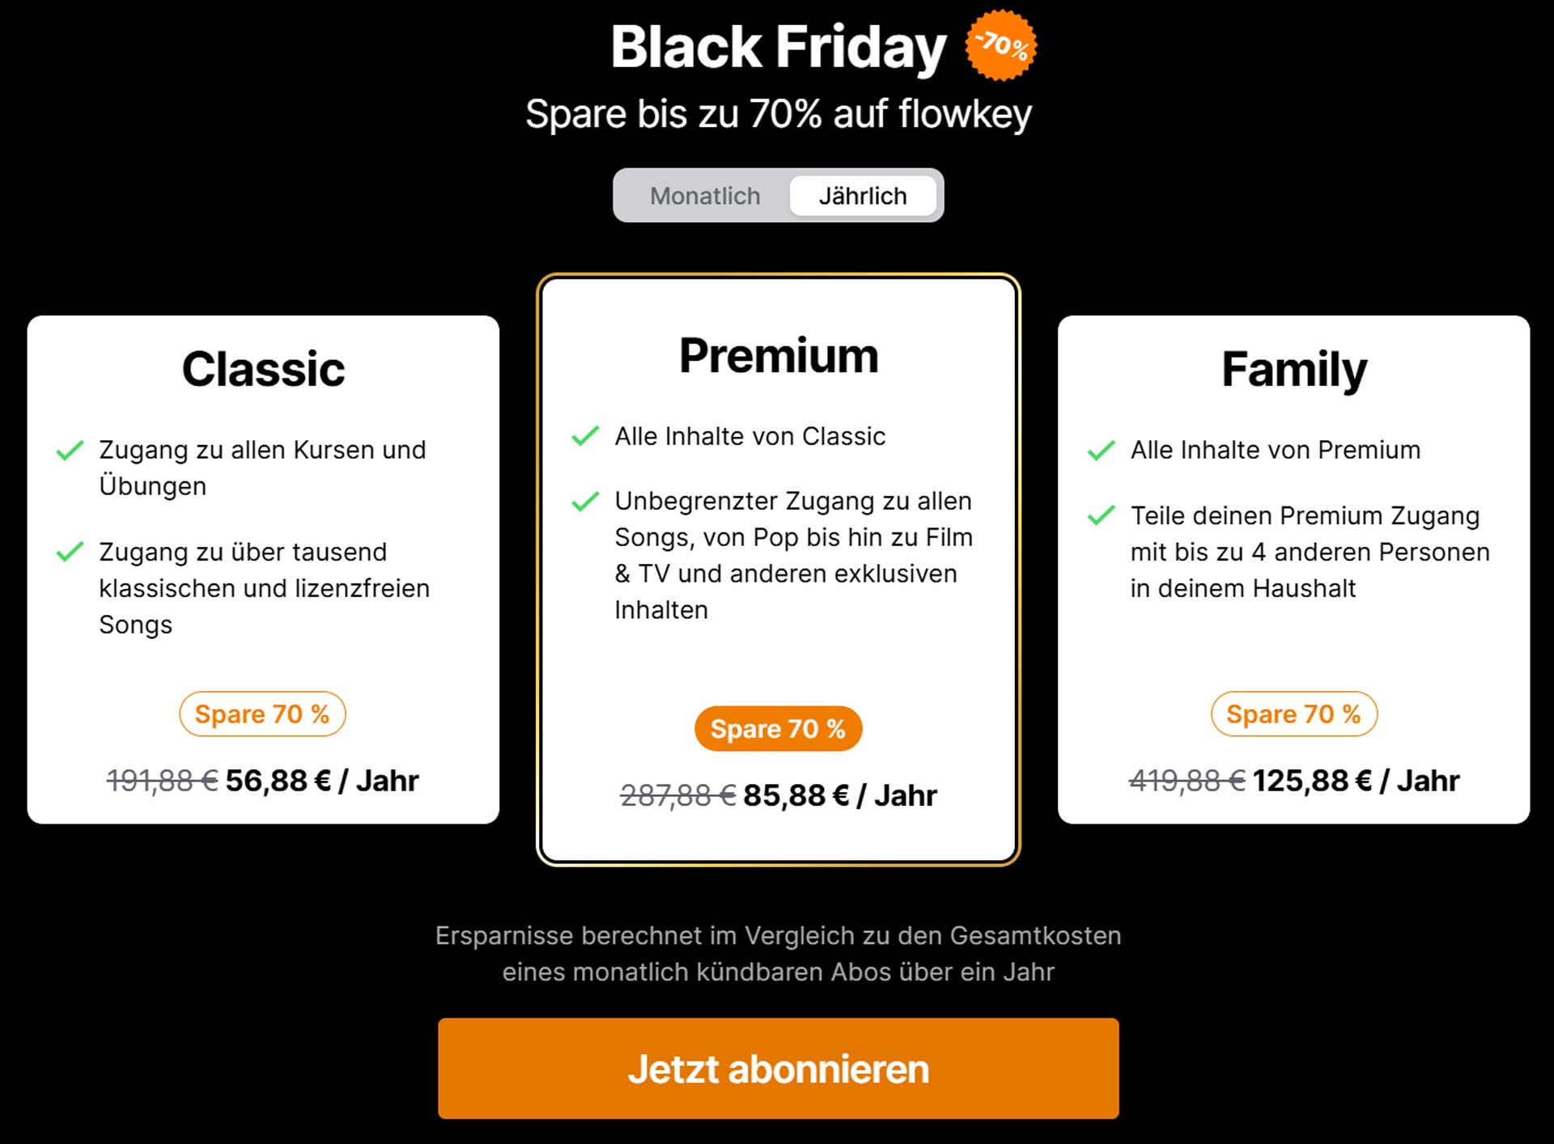Click the Spare 70 % badge on Classic plan
The image size is (1554, 1144).
(x=262, y=714)
